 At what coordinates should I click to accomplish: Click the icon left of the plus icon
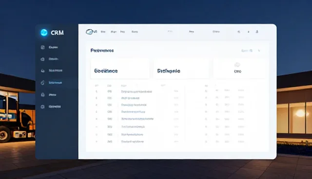tap(239, 32)
